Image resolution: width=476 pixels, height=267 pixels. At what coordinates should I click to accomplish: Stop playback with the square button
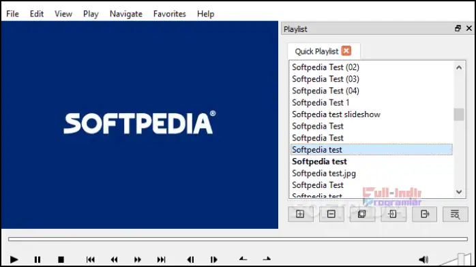click(61, 260)
